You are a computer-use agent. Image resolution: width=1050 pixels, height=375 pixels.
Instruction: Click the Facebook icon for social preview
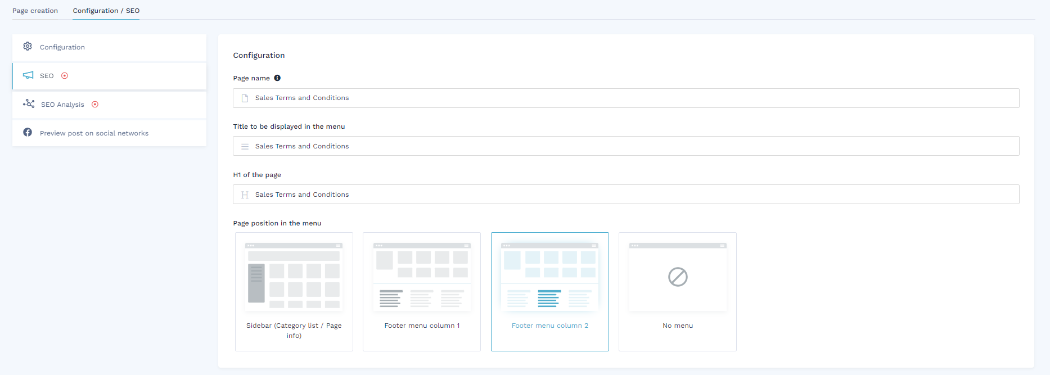click(x=28, y=133)
